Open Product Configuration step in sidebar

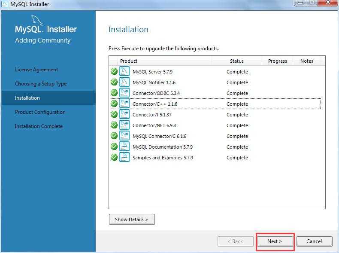pyautogui.click(x=40, y=112)
